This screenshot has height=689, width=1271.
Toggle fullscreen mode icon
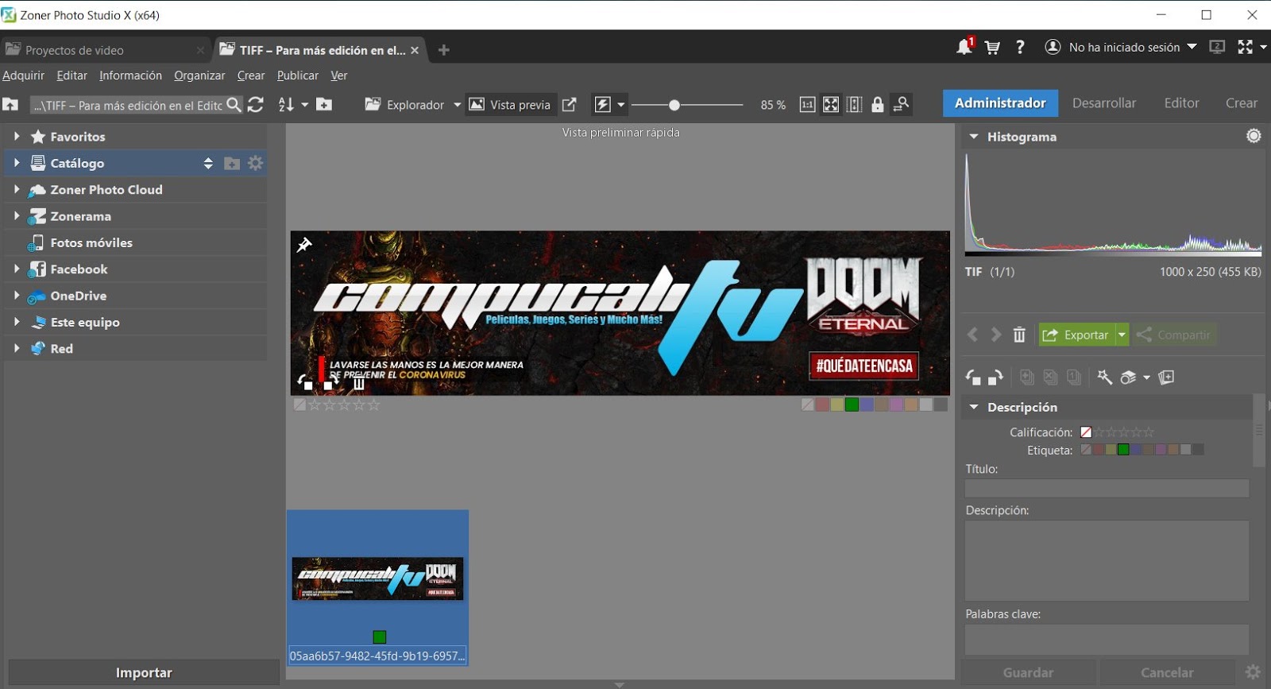point(1245,47)
